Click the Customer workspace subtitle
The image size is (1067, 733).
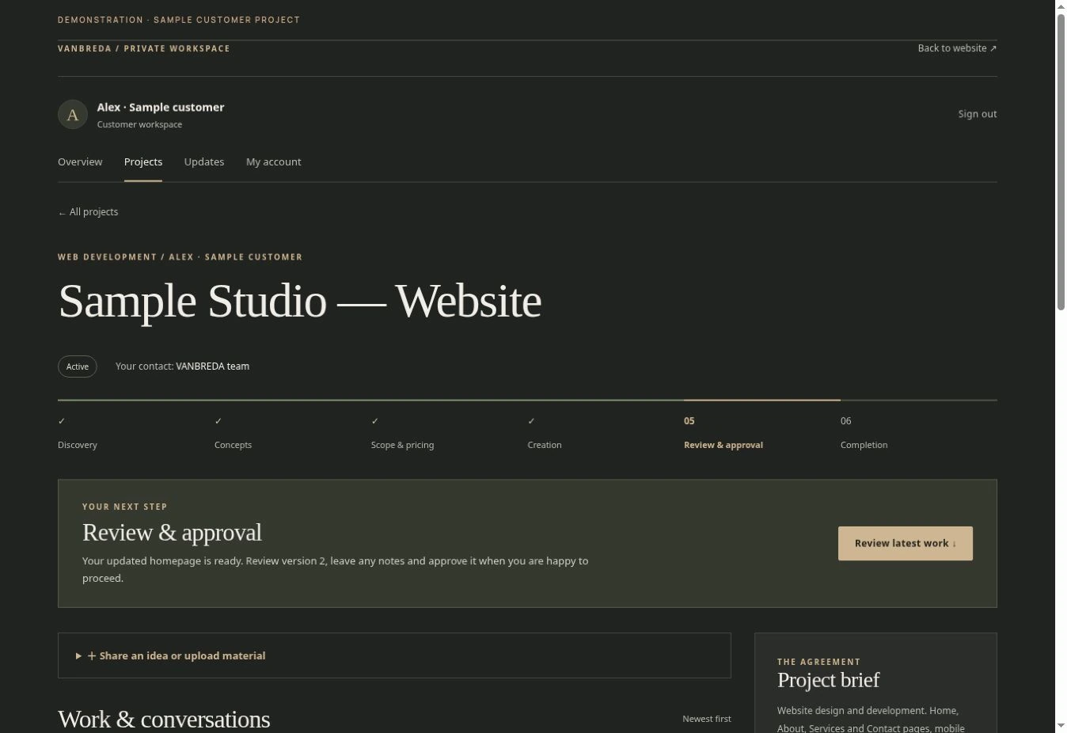tap(139, 124)
